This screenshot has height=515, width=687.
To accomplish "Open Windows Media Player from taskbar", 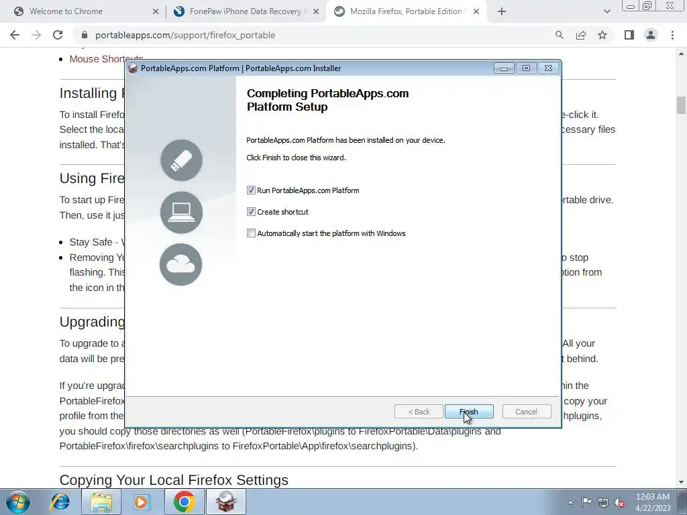I will tap(142, 502).
